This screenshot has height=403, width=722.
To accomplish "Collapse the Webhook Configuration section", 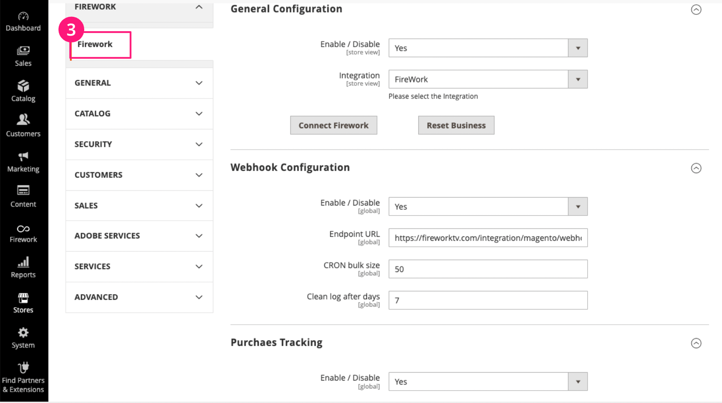I will [x=696, y=168].
